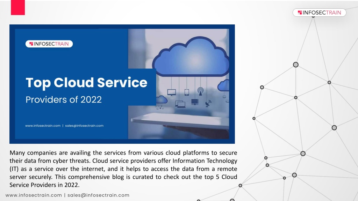
Task: Click the tablet device icon under the cloud
Action: pyautogui.click(x=187, y=92)
